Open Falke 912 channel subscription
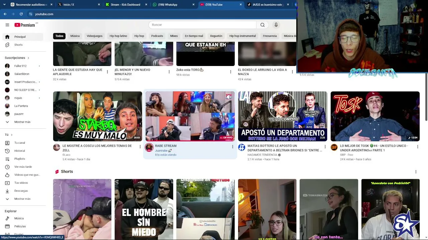 tap(23, 66)
